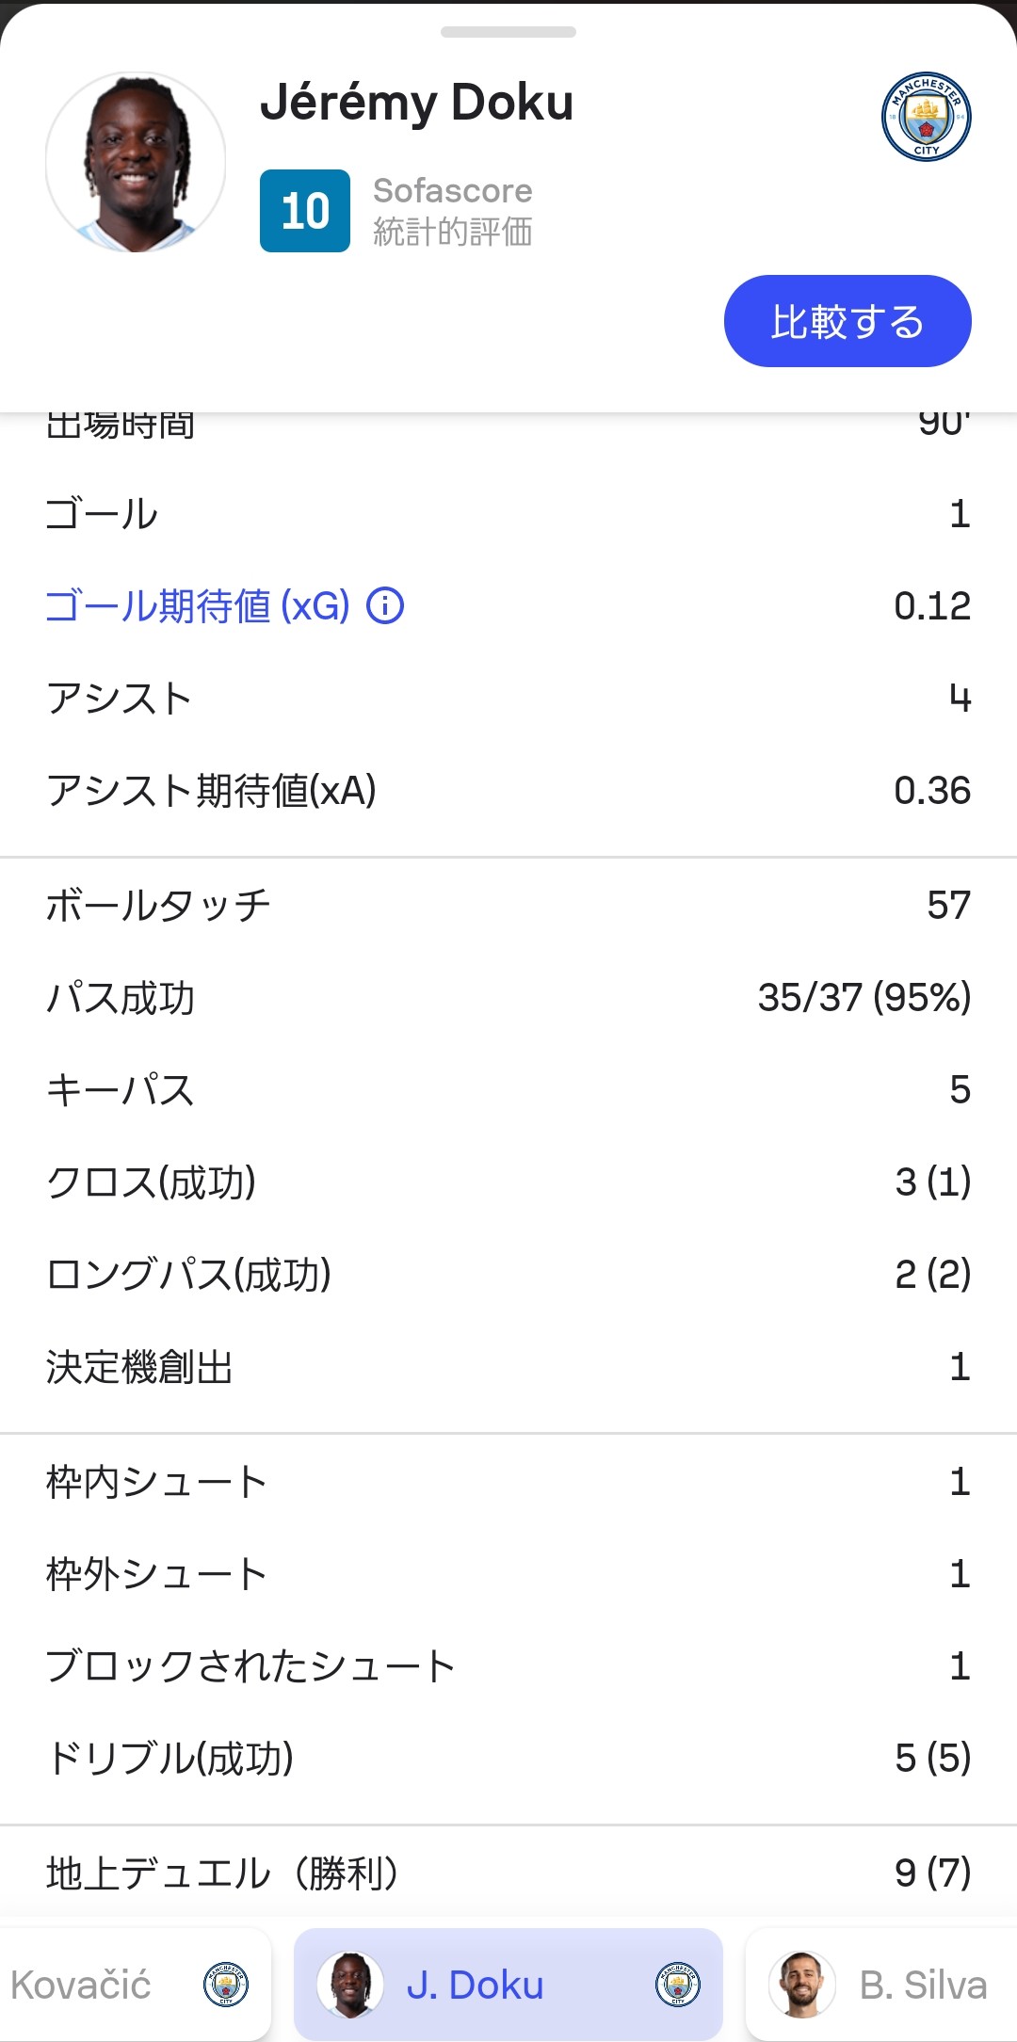Tap the Manchester City crest in header
This screenshot has height=2042, width=1017.
(x=927, y=117)
